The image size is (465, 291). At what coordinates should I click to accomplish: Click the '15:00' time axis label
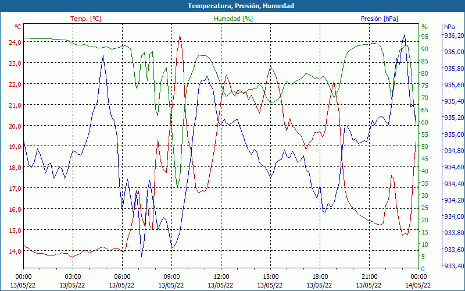click(x=270, y=276)
